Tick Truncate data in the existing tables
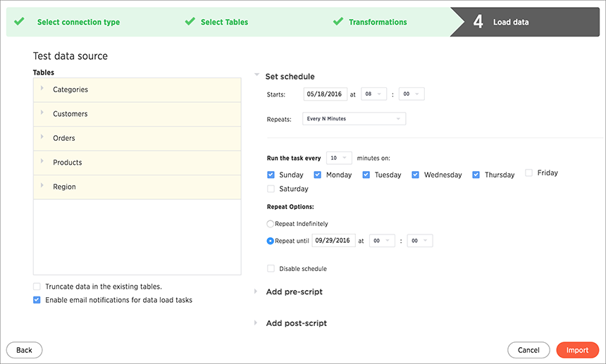 point(37,287)
